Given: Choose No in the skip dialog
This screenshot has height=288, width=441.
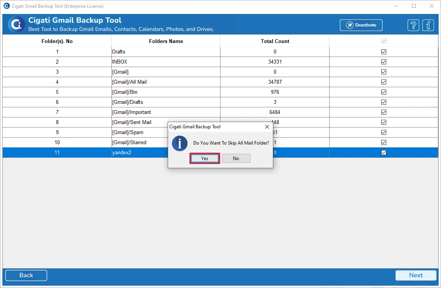Looking at the screenshot, I should (x=236, y=158).
